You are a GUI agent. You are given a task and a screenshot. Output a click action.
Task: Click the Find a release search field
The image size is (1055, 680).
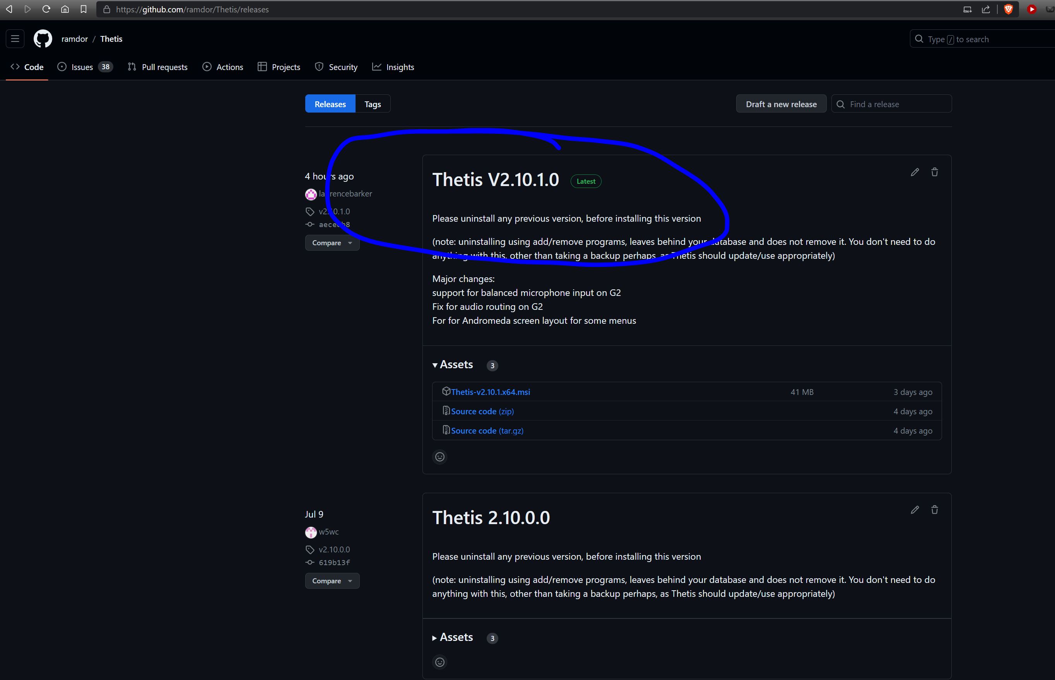coord(896,104)
